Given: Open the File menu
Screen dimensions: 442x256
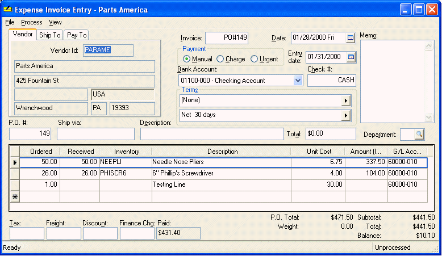Looking at the screenshot, I should (10, 22).
